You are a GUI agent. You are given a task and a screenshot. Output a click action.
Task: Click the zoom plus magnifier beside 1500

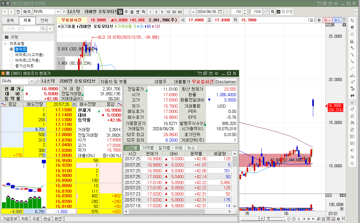tap(266, 12)
